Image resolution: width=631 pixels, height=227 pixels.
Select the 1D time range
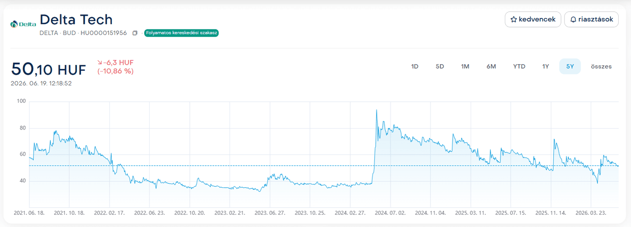click(415, 66)
